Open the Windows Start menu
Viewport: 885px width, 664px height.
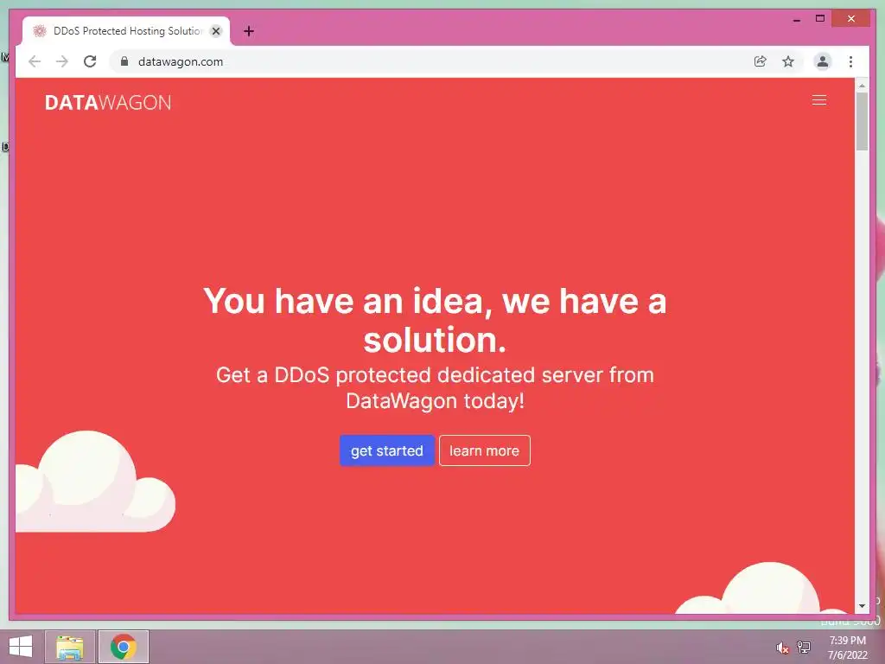pos(21,647)
